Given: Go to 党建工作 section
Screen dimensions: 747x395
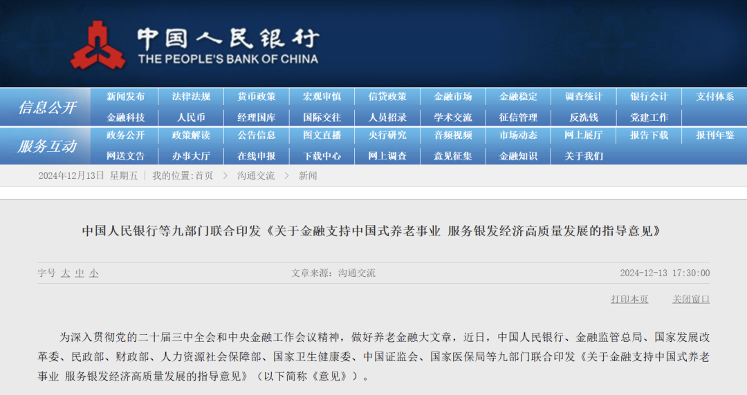Looking at the screenshot, I should coord(649,117).
